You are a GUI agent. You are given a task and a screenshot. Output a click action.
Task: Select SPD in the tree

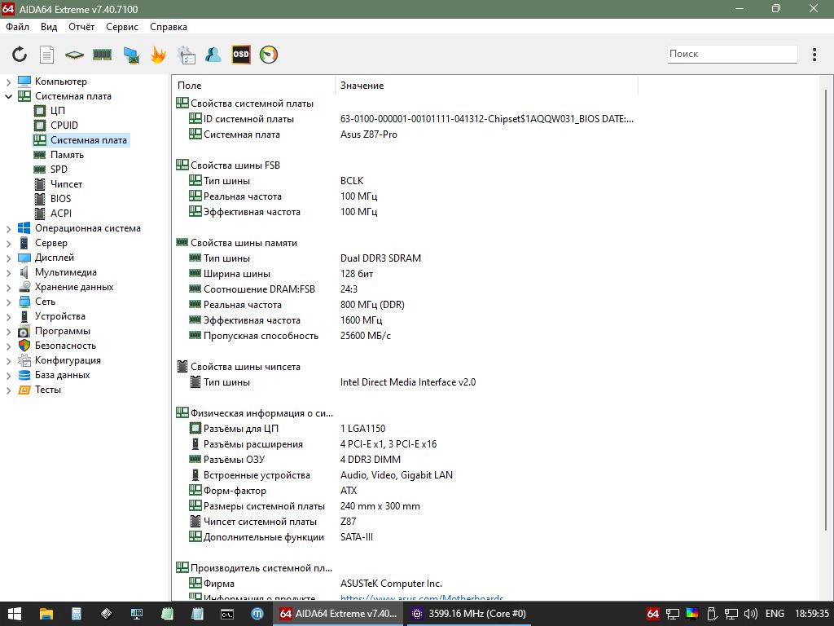pos(59,170)
